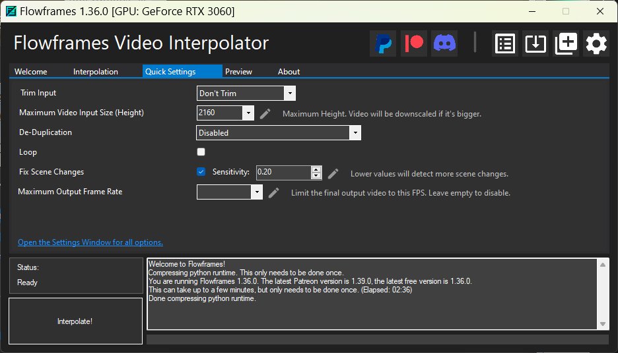Open the Discord server icon

444,43
